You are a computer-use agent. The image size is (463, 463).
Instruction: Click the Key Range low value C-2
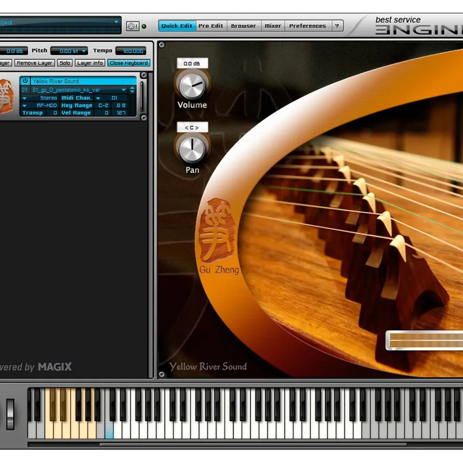[103, 105]
